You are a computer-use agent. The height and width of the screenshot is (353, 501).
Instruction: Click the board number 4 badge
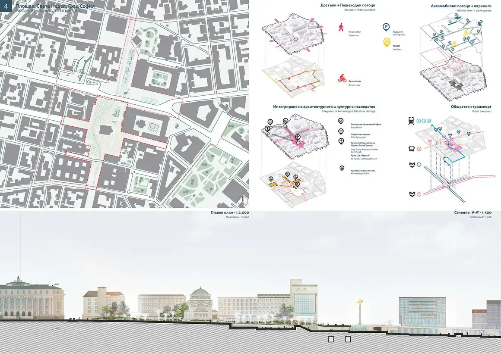click(6, 7)
